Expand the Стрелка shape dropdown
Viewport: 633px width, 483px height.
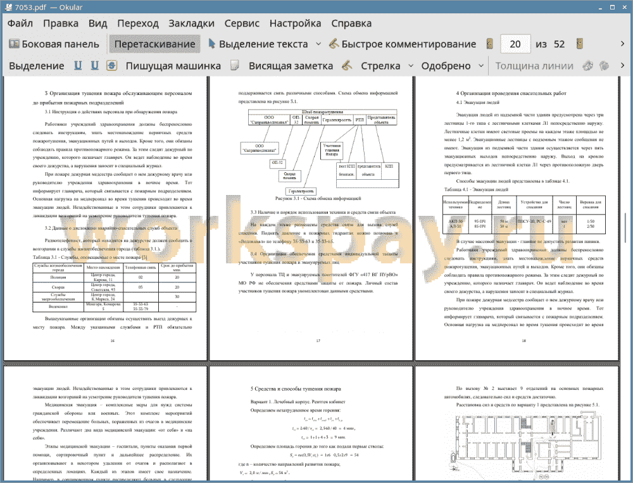coord(411,66)
